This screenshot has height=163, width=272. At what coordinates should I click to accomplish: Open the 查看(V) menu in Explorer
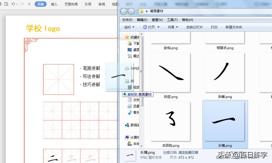point(157,20)
